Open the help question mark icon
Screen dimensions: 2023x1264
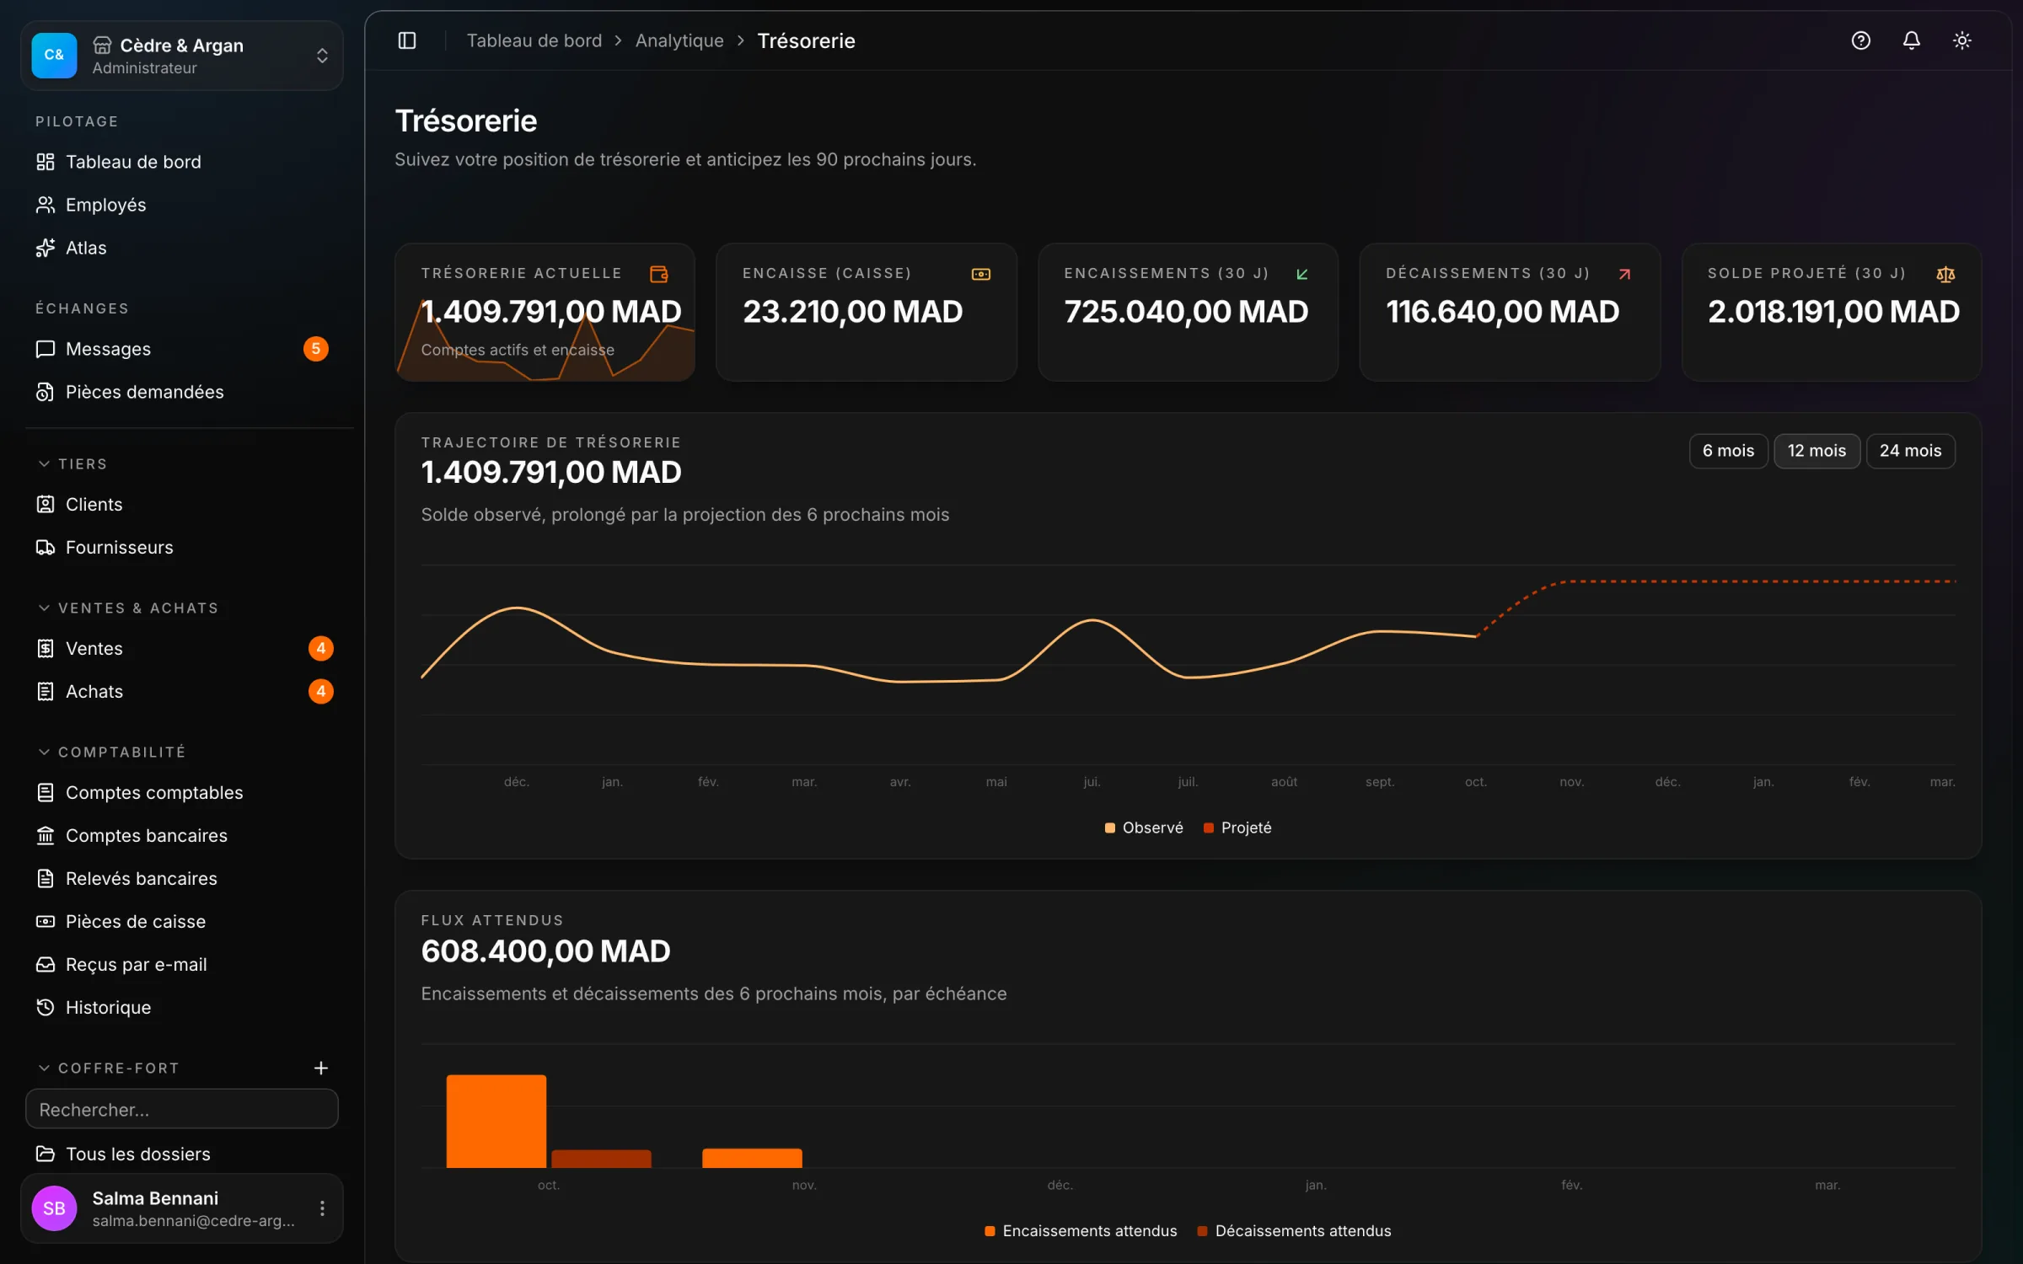tap(1860, 40)
